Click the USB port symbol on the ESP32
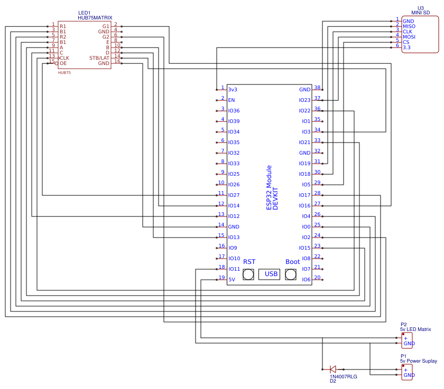 click(269, 274)
